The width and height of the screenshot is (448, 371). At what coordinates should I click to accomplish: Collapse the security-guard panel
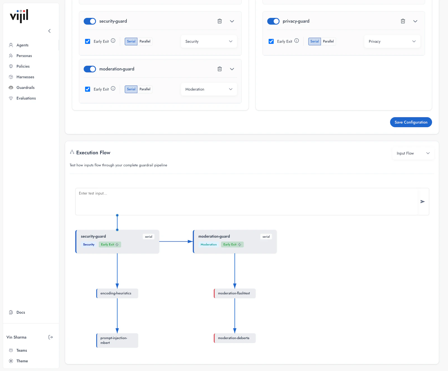232,21
